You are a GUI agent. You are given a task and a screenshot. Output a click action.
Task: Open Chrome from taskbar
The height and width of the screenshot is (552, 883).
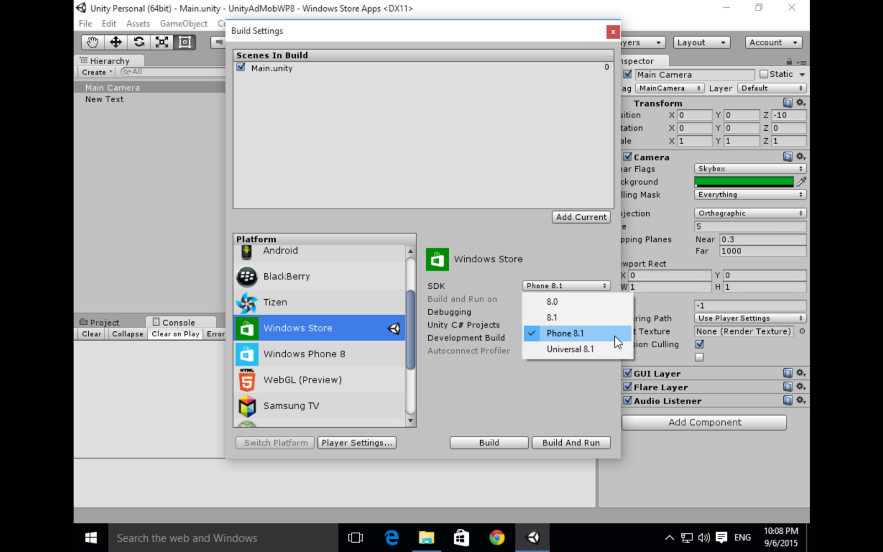497,538
